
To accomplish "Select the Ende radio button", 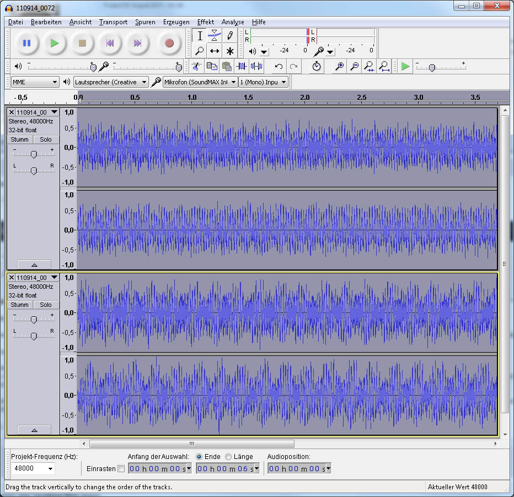I will tap(199, 457).
